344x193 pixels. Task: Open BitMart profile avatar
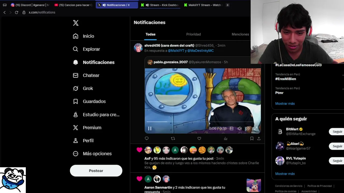coord(280,132)
